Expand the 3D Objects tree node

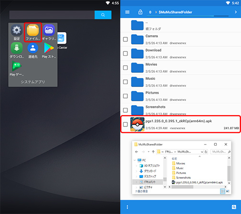(x=136, y=166)
